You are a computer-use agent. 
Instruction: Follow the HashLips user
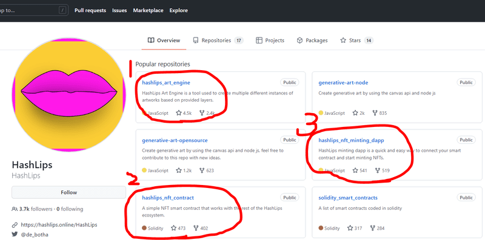(x=69, y=192)
